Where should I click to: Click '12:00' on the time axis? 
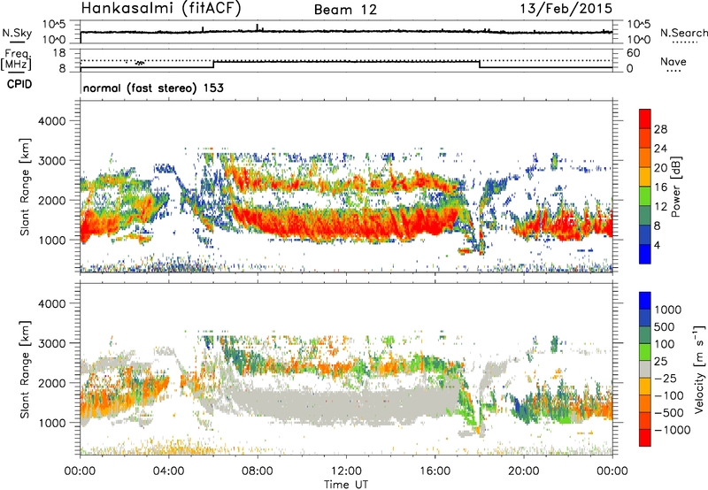point(346,471)
